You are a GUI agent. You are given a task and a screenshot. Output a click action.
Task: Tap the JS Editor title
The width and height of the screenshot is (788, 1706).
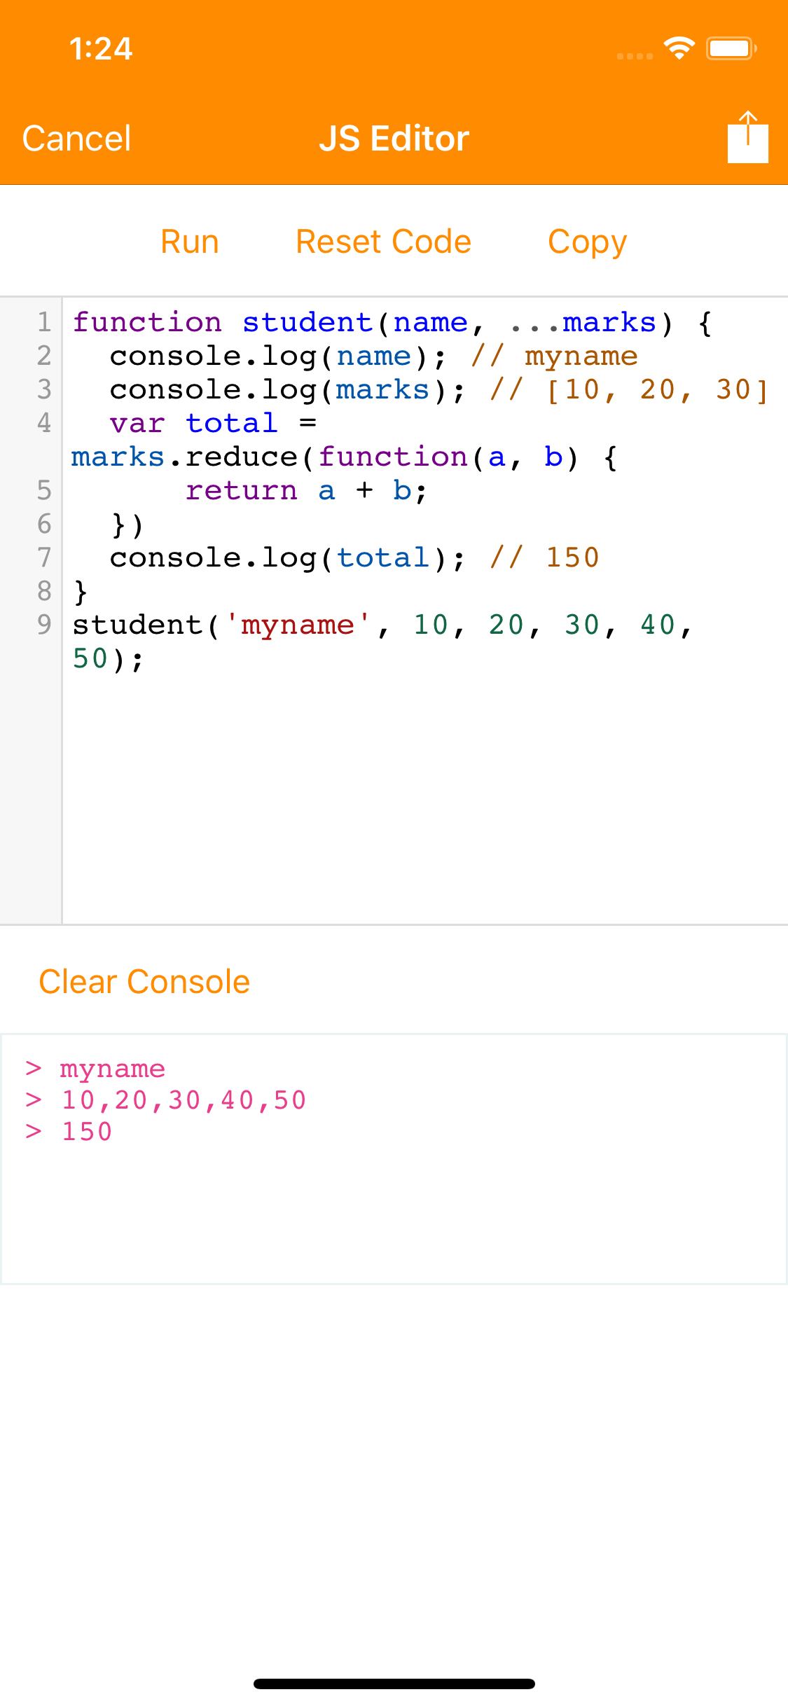[394, 139]
